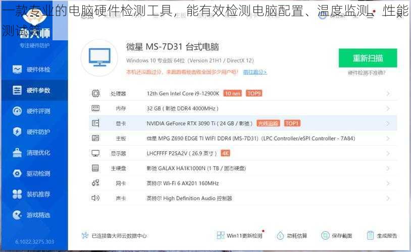Image resolution: width=411 pixels, height=252 pixels.
Task: Click the 微星 MS-7D31 台式电脑 title
Action: [x=173, y=47]
